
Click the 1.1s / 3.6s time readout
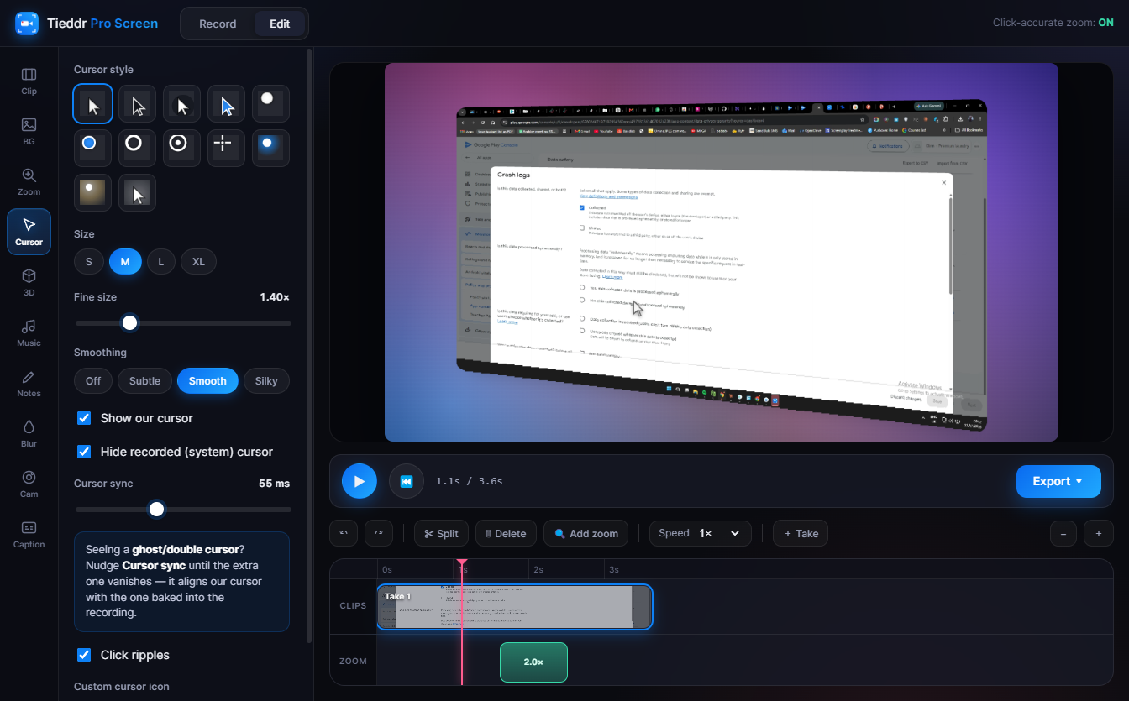coord(469,481)
